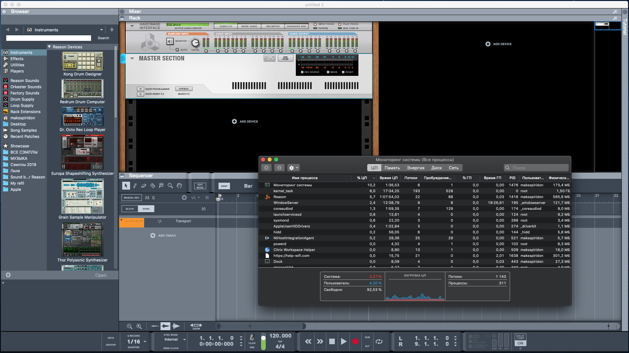The height and width of the screenshot is (353, 629).
Task: Select the Razor tool in sequencer
Action: (152, 186)
